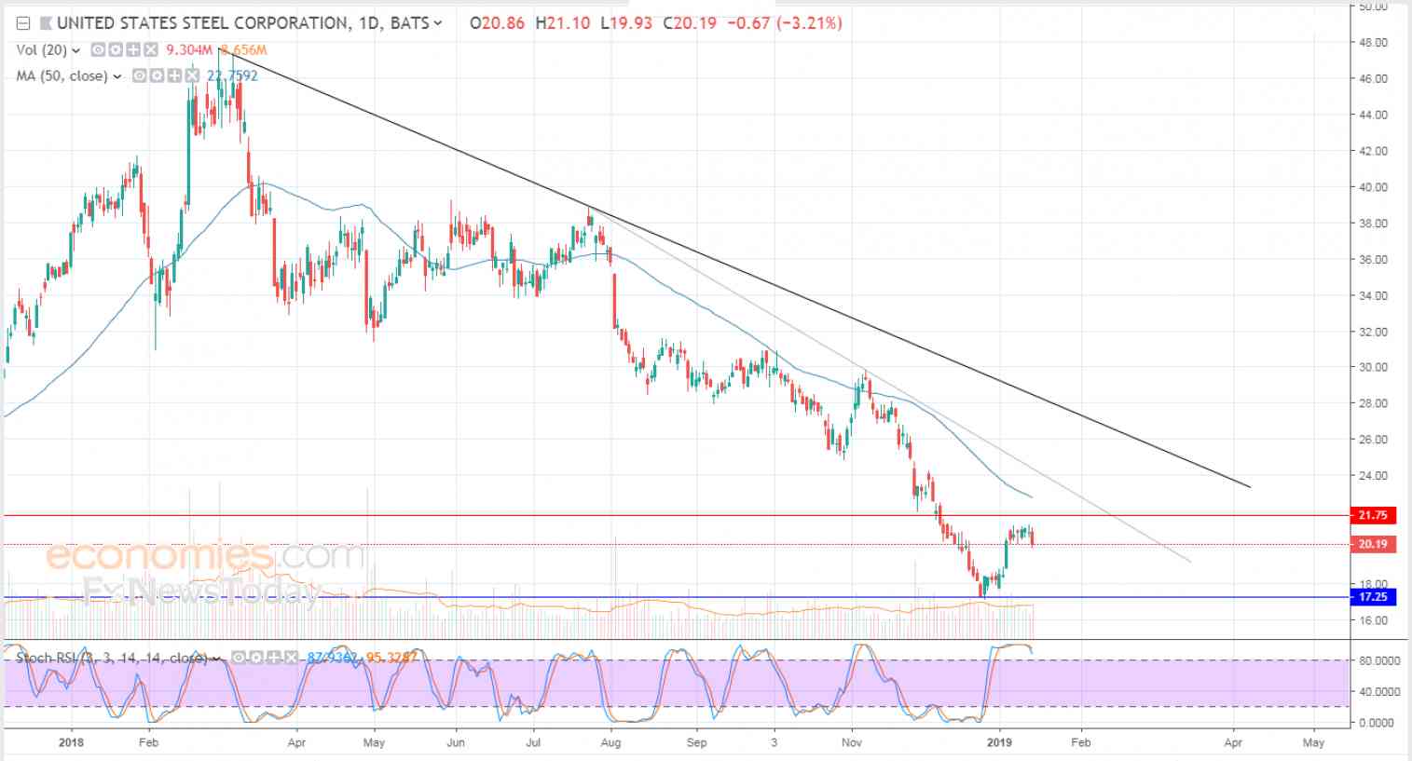Click the MA (50, close) indicator label
1412x761 pixels.
coord(62,76)
